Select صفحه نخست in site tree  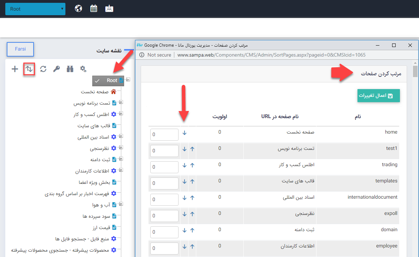(x=95, y=92)
